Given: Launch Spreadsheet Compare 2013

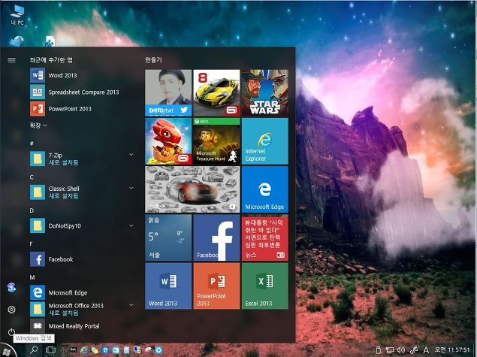Looking at the screenshot, I should pos(82,92).
